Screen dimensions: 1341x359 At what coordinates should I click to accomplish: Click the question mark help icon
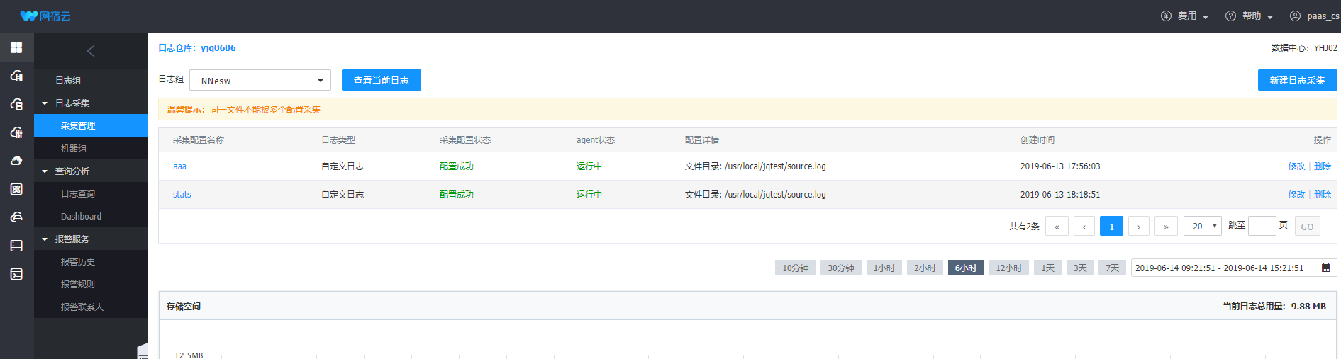pyautogui.click(x=1230, y=16)
